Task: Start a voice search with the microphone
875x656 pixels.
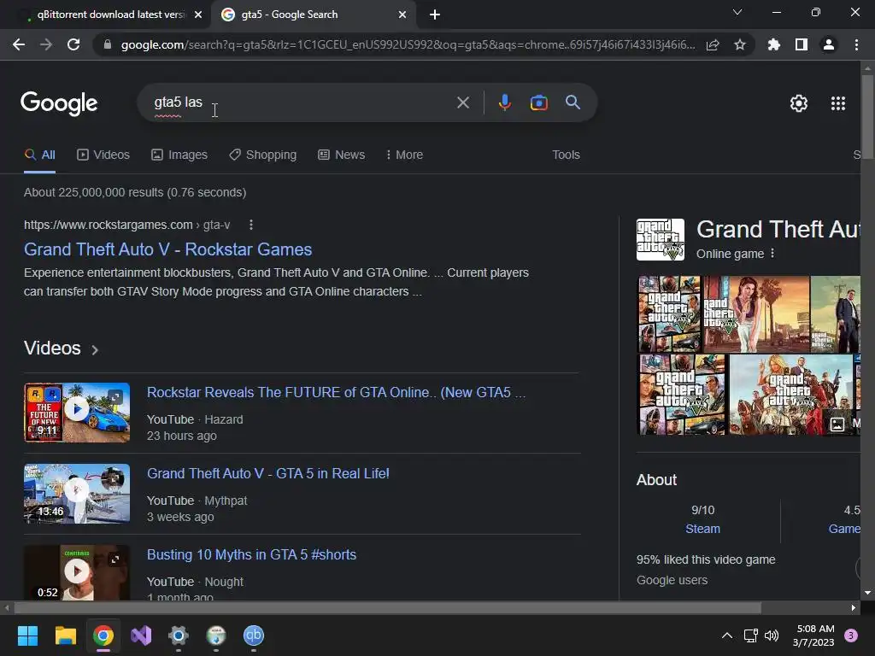Action: pos(504,102)
